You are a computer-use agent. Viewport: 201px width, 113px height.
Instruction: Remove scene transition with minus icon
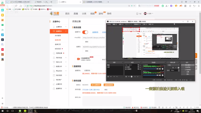pos(176,68)
